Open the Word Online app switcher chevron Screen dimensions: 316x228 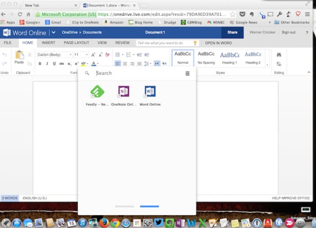[x=54, y=33]
